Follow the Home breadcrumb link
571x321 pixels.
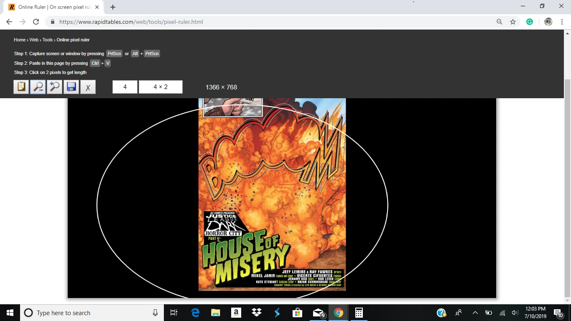tap(20, 40)
